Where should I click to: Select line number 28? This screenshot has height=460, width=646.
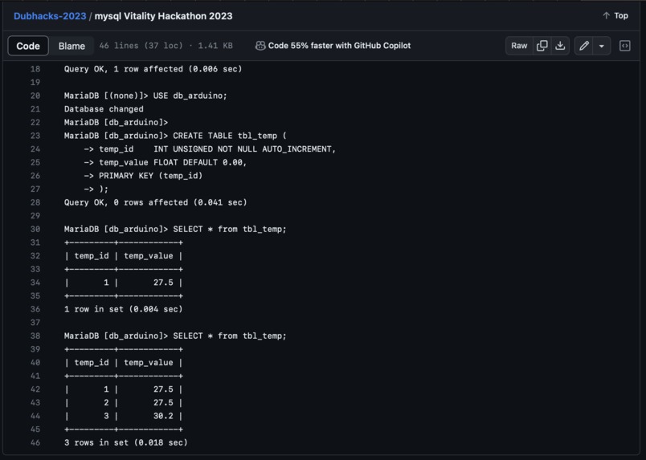35,202
